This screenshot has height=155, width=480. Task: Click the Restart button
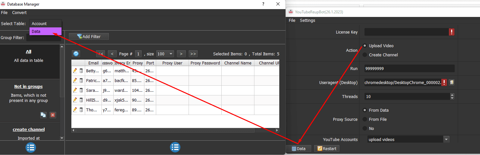tap(326, 148)
